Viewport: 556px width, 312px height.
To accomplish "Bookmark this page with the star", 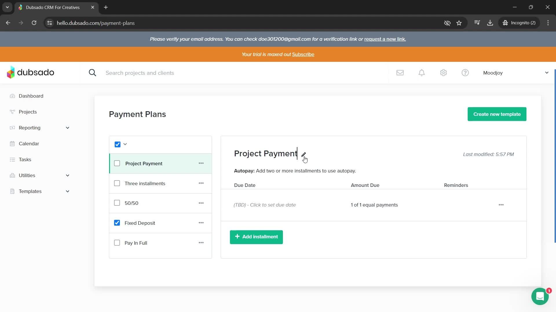I will (459, 23).
